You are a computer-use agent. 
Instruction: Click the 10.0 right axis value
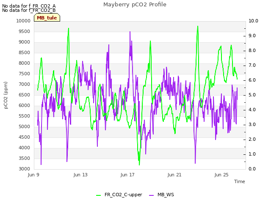coord(253,21)
